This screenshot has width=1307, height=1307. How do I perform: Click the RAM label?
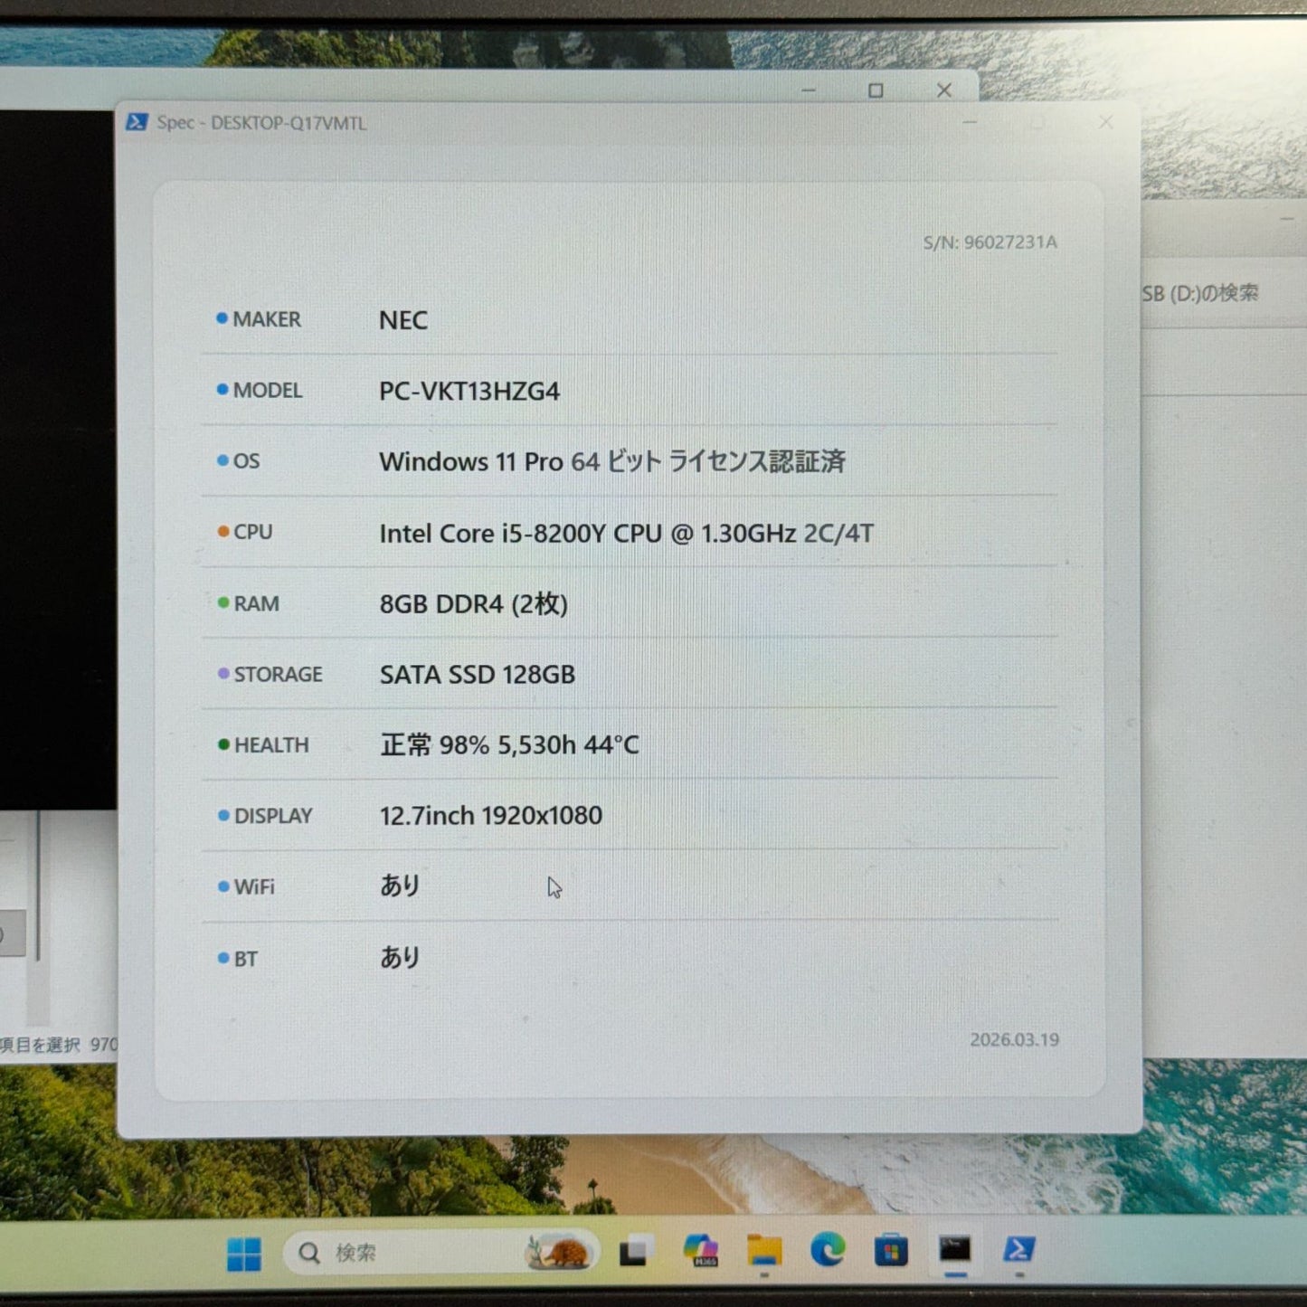[x=256, y=603]
